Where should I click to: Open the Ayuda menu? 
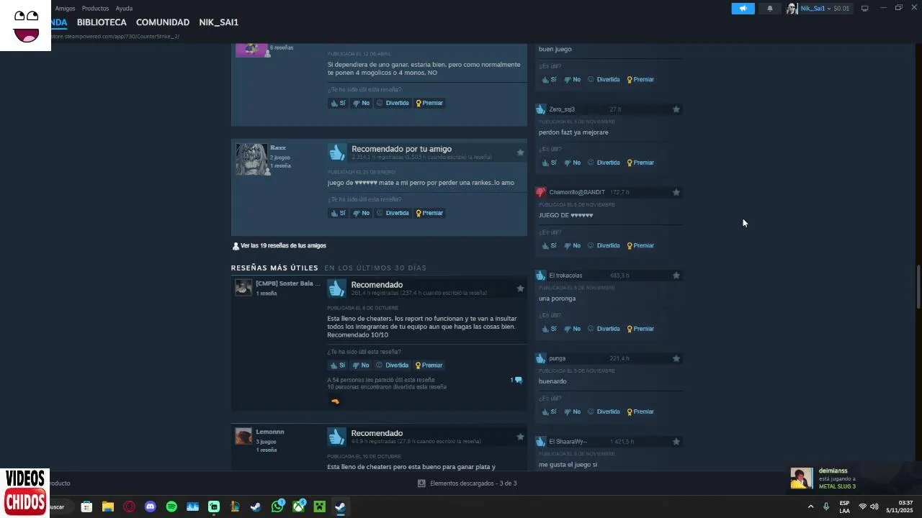(x=124, y=9)
